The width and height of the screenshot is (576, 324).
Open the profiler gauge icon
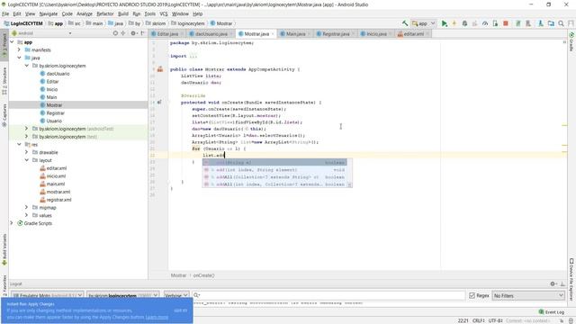pyautogui.click(x=485, y=23)
